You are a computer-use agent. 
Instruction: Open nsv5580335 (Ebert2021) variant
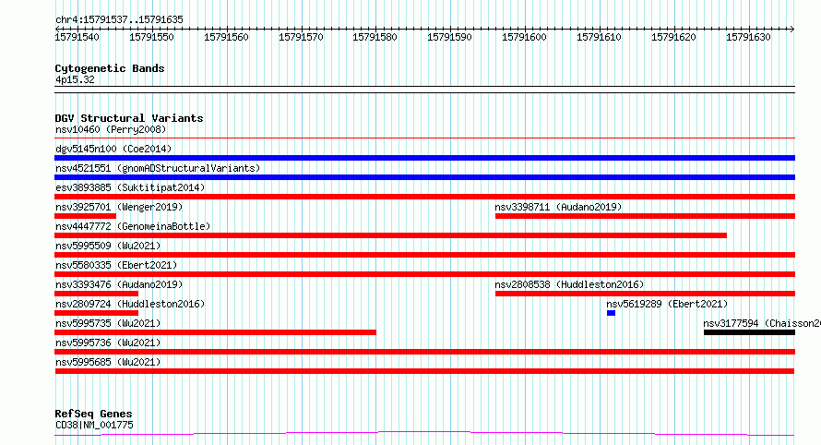116,265
